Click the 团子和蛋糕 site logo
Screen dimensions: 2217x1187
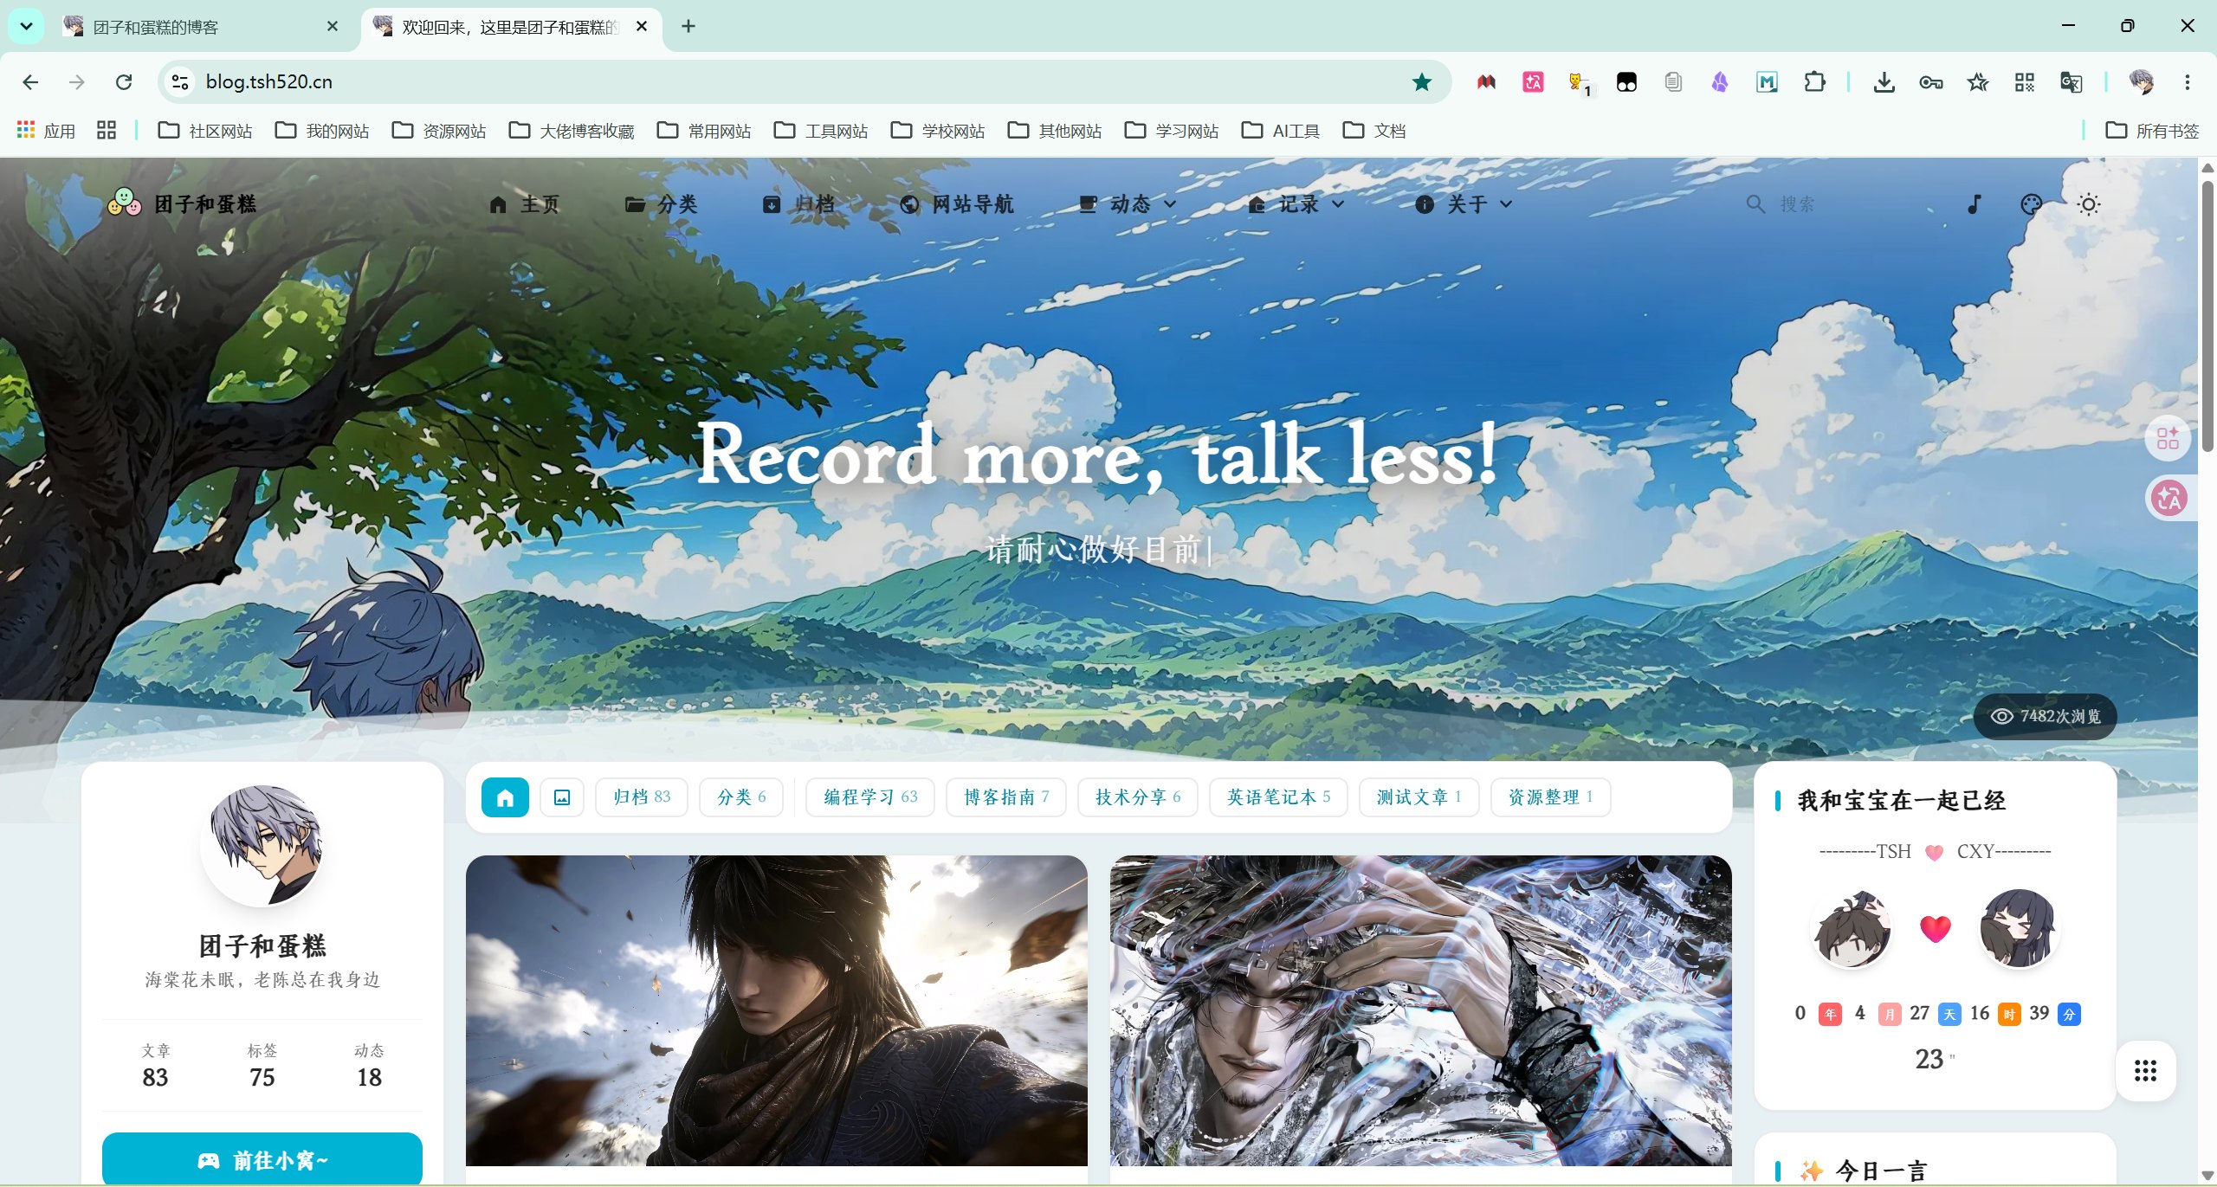click(182, 203)
